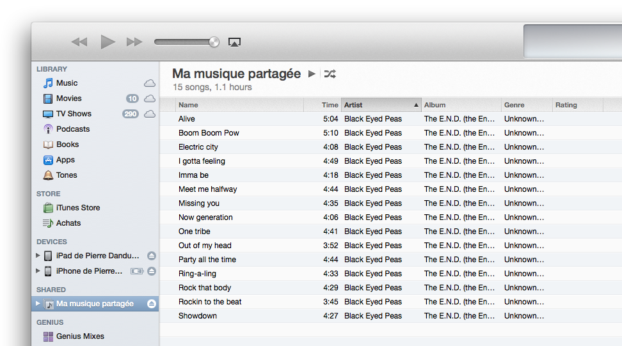Eject the iPhone de Pierre device
Image resolution: width=622 pixels, height=346 pixels.
point(152,271)
